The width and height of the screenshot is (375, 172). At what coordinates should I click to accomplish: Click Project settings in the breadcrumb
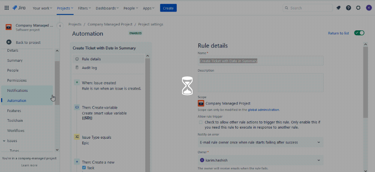coord(151,24)
